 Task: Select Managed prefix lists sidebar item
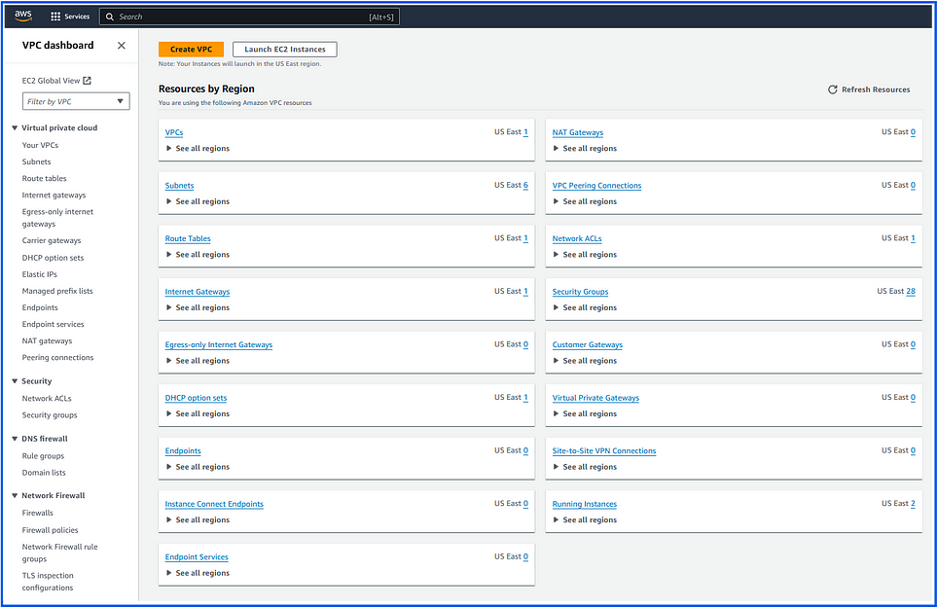[57, 291]
